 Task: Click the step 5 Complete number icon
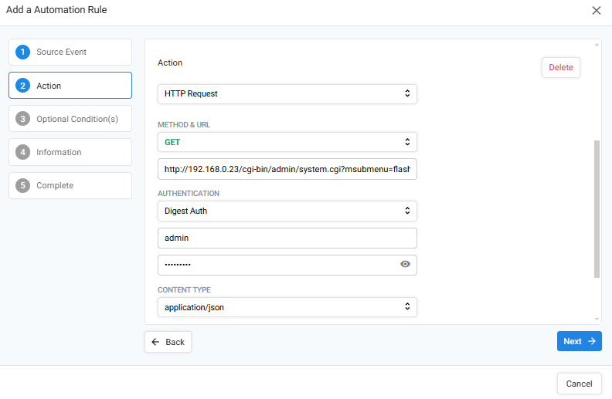(x=22, y=185)
